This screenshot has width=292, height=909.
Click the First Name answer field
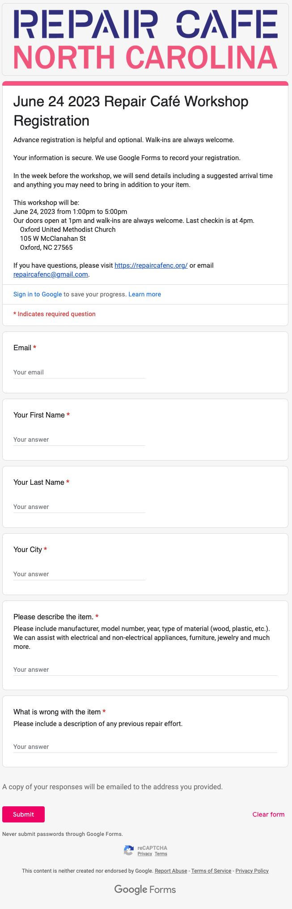pos(79,439)
